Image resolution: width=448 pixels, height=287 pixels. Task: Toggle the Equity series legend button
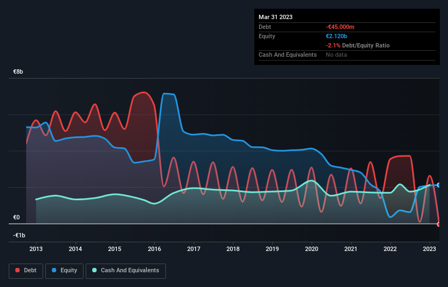pyautogui.click(x=64, y=271)
